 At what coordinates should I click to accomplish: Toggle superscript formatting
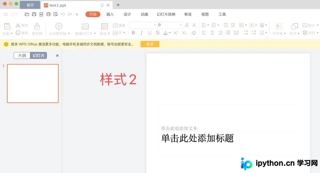pyautogui.click(x=176, y=33)
